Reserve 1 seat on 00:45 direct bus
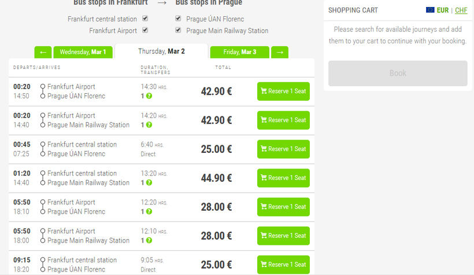The width and height of the screenshot is (474, 275). click(283, 149)
